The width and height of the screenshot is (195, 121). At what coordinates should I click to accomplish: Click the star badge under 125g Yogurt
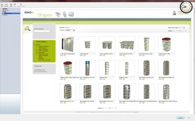click(x=84, y=55)
